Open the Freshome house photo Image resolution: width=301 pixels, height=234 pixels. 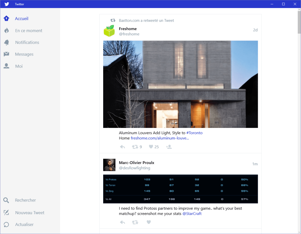click(x=180, y=84)
